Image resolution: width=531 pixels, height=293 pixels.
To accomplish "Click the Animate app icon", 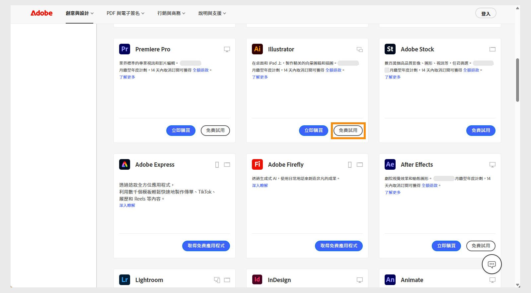I will [390, 280].
